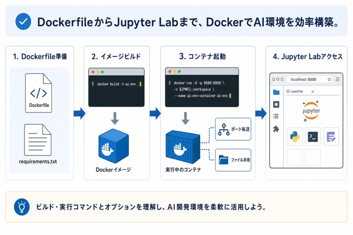Click the '--name ai-env-container ai-env' line

[201, 96]
